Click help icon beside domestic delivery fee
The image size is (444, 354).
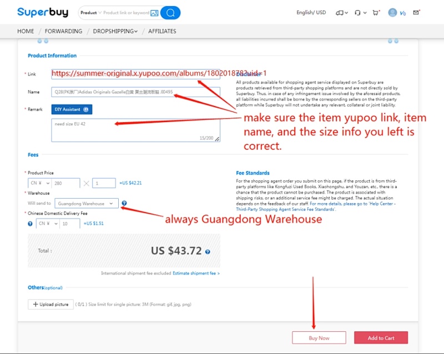point(30,224)
